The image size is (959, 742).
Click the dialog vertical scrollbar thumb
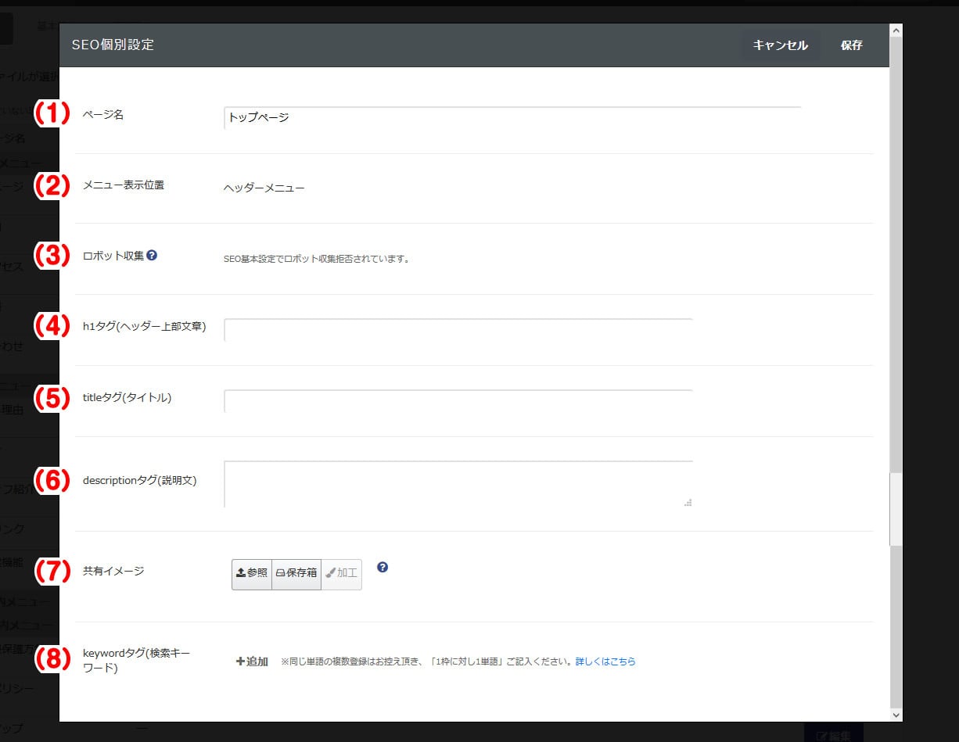tap(896, 509)
